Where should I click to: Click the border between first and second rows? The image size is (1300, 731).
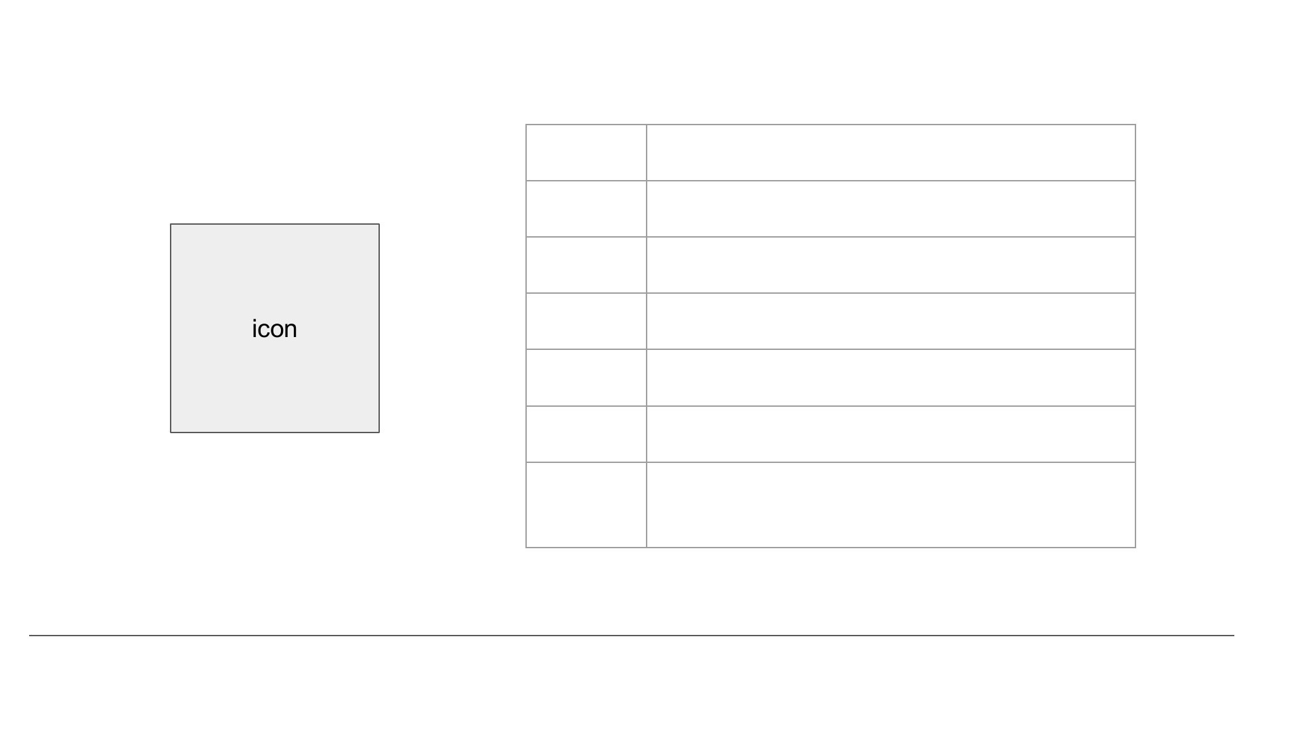pos(831,181)
